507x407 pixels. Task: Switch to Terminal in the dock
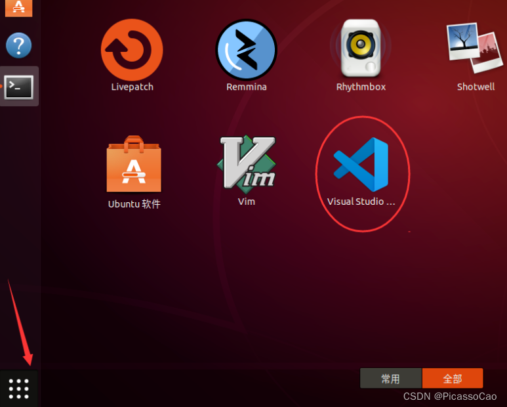click(x=19, y=87)
